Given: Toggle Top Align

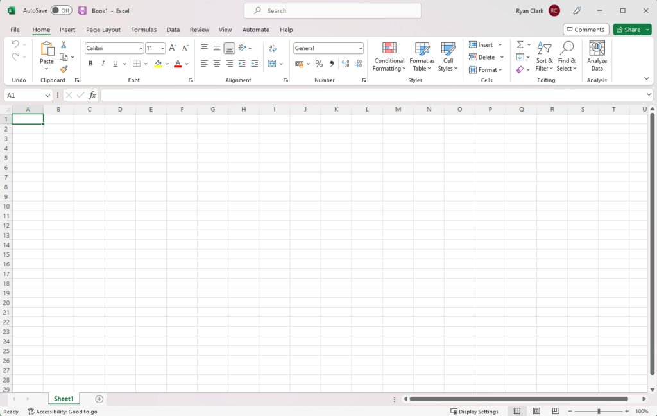Looking at the screenshot, I should point(204,48).
